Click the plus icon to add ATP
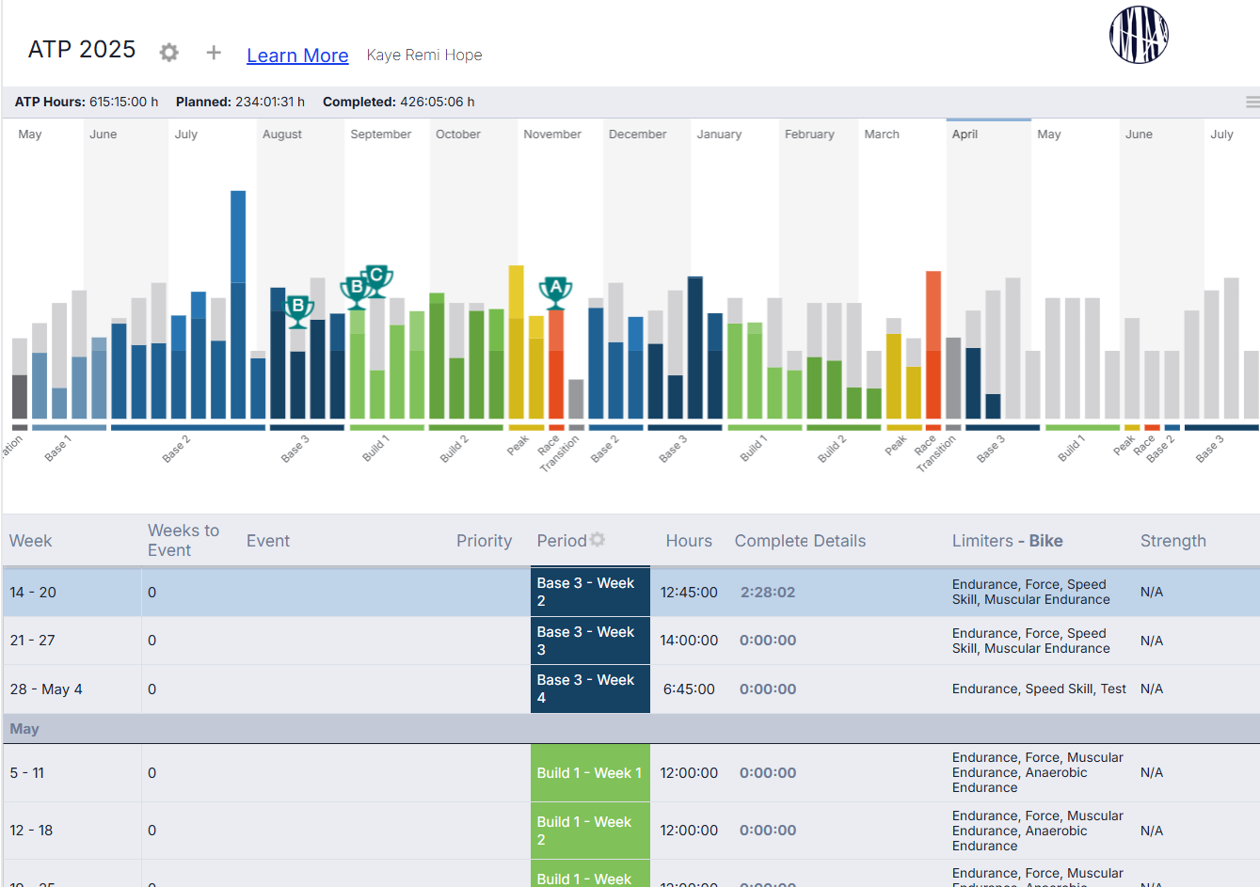This screenshot has height=887, width=1260. click(x=214, y=53)
